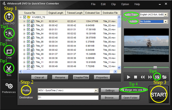Click the Original Length column header
Image resolution: width=172 pixels, height=110 pixels.
56,13
